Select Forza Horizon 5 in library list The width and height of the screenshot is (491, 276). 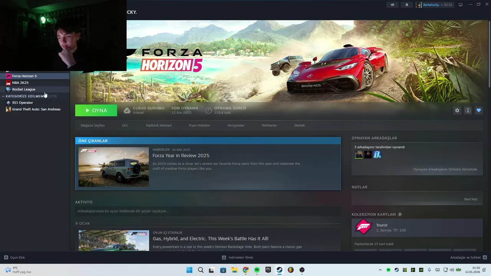35,76
